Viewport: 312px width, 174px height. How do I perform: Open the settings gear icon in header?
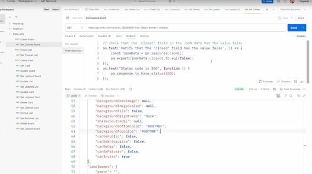coord(279,1)
